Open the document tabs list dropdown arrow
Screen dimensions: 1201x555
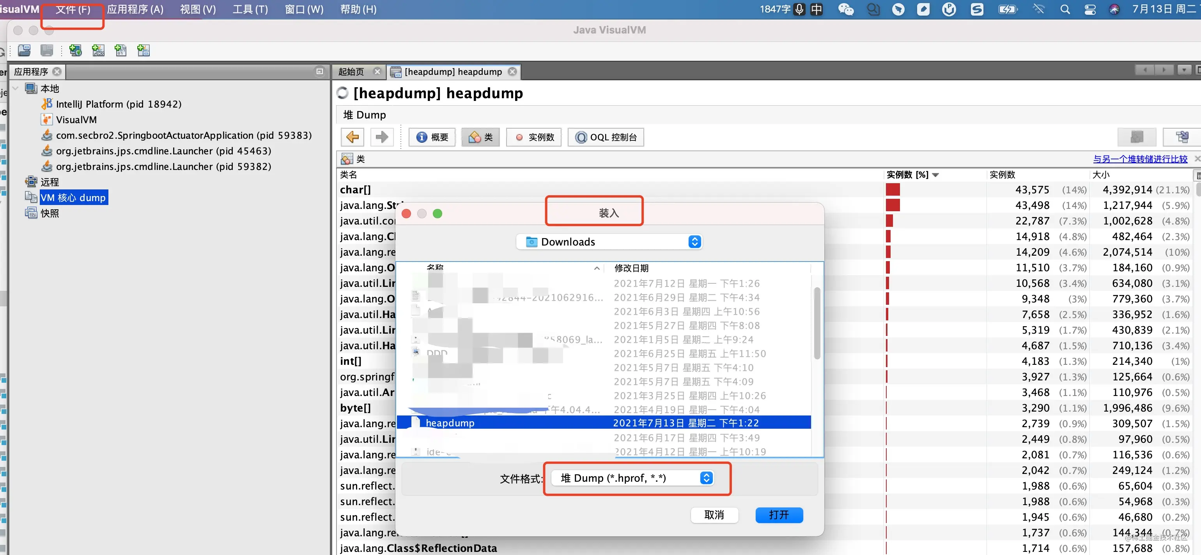(1184, 70)
